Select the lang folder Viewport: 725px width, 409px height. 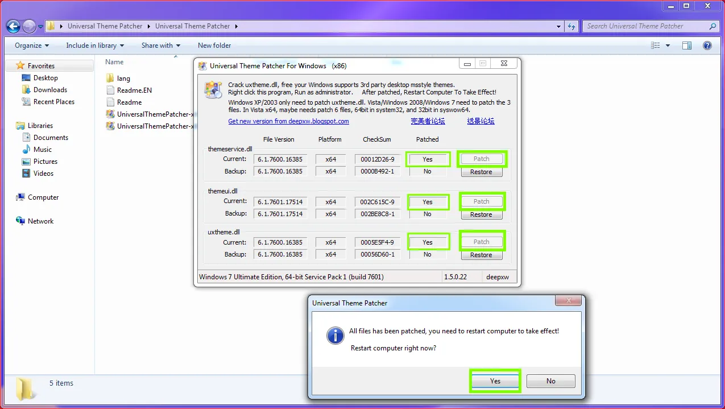[123, 79]
